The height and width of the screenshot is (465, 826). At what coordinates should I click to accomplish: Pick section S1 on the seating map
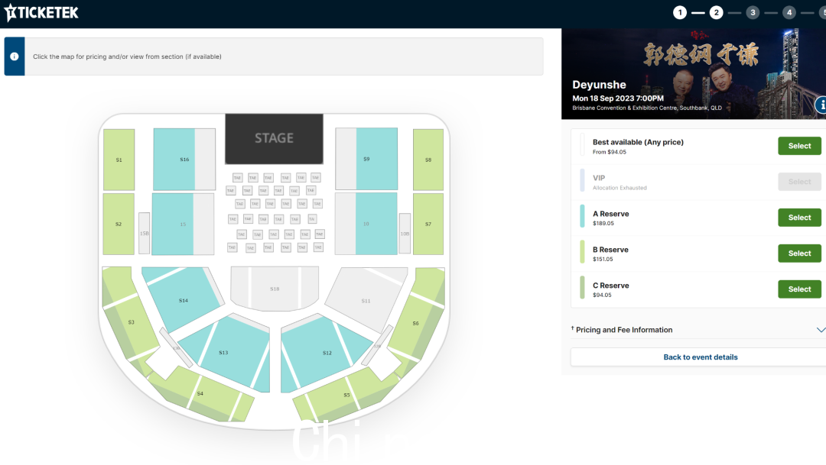pos(119,160)
